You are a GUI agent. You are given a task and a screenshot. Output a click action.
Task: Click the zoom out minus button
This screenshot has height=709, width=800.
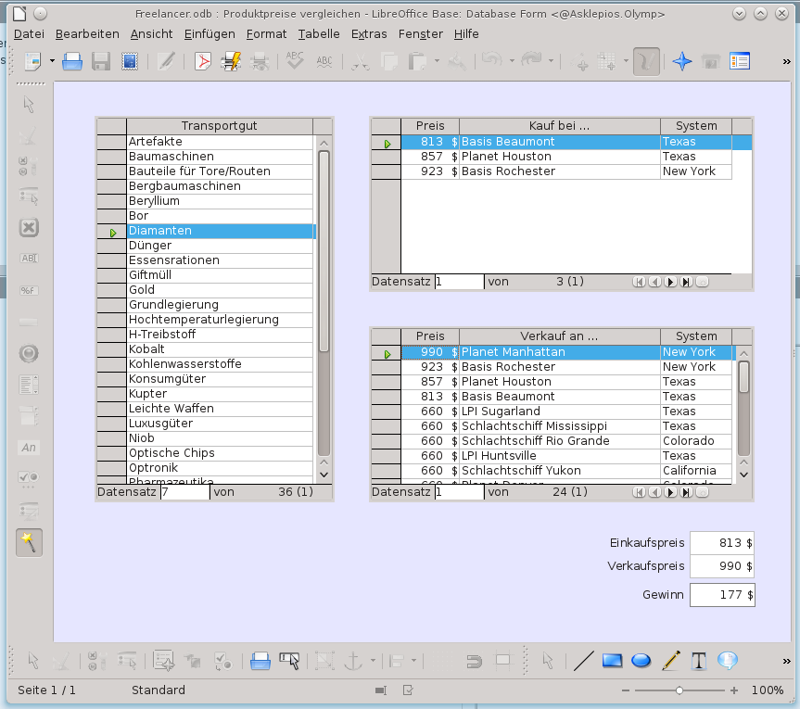coord(626,690)
